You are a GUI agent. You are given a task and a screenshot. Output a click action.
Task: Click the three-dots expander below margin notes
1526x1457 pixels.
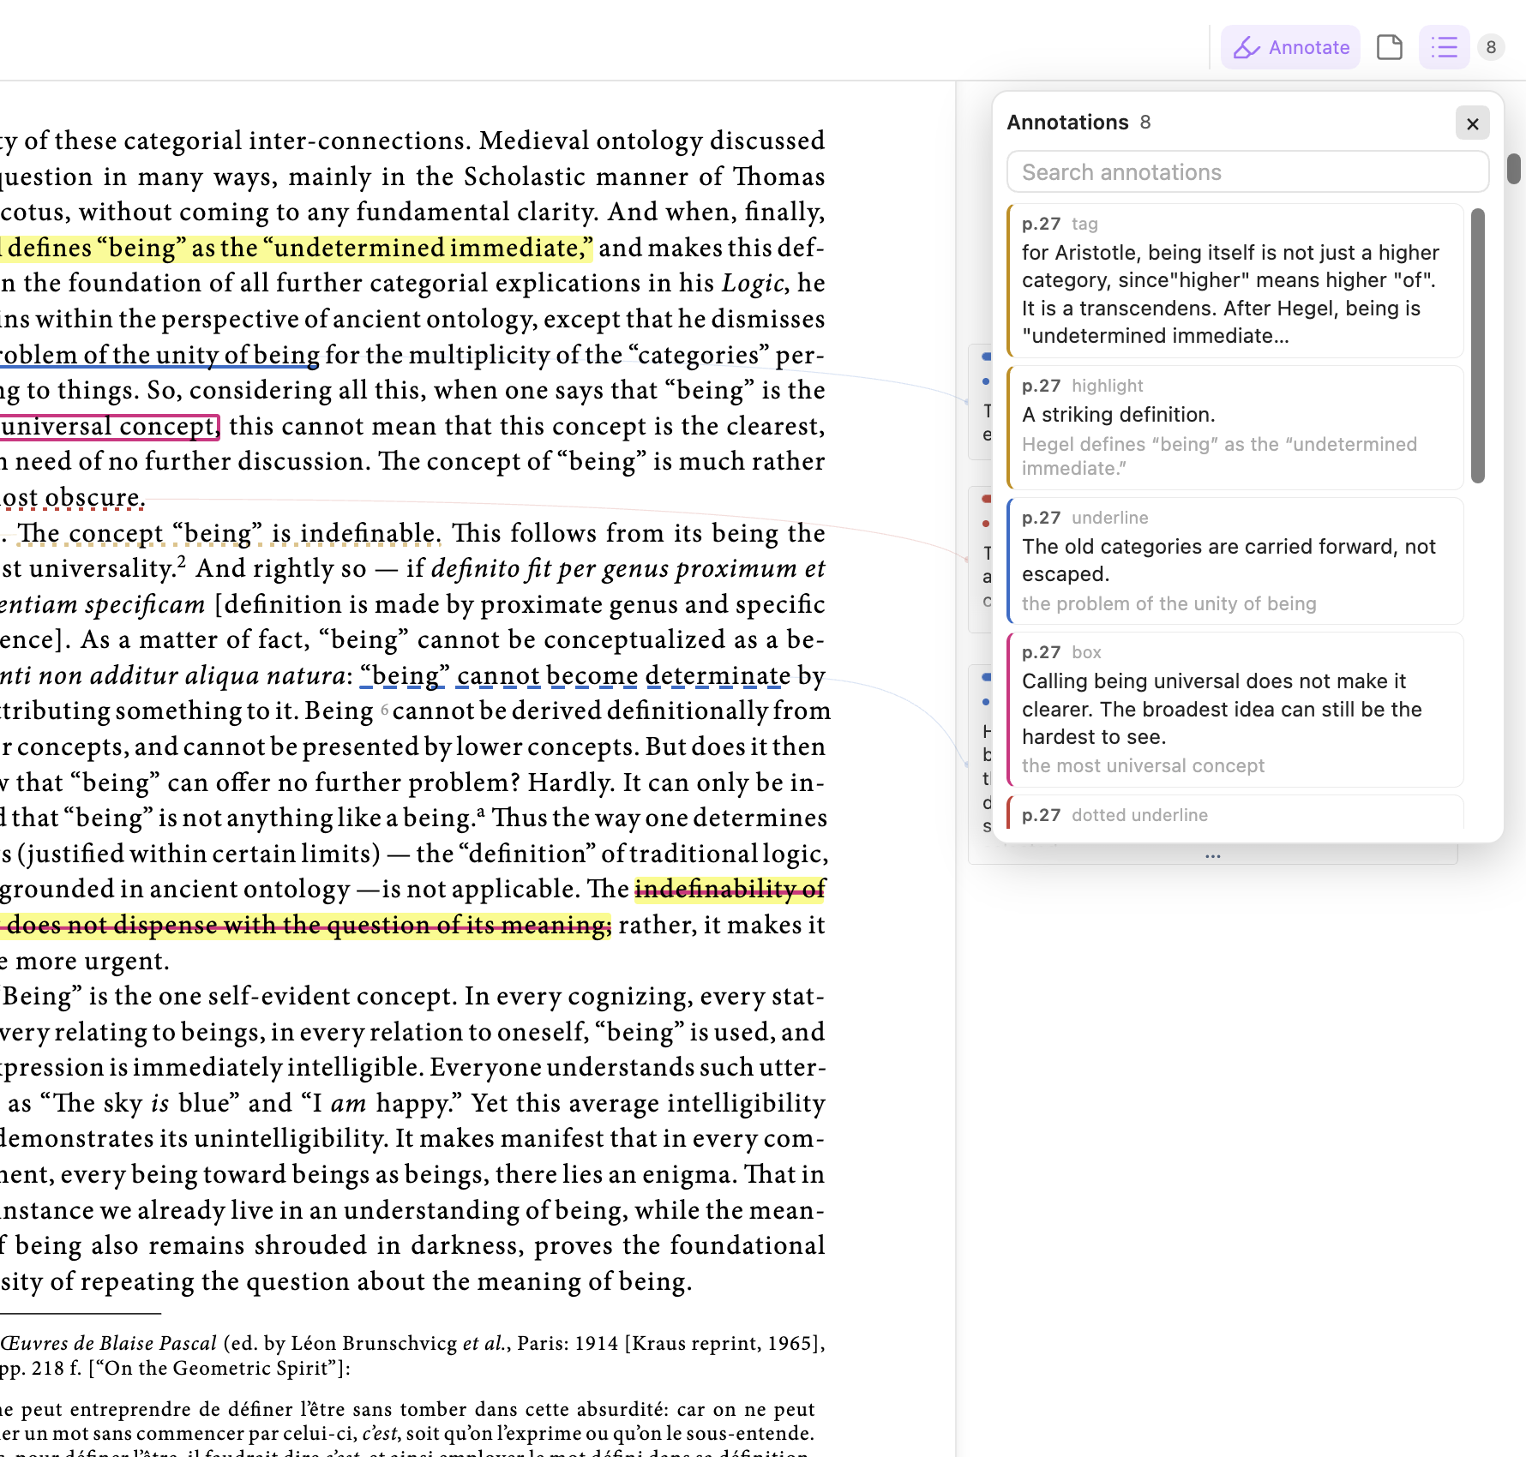click(x=1212, y=855)
